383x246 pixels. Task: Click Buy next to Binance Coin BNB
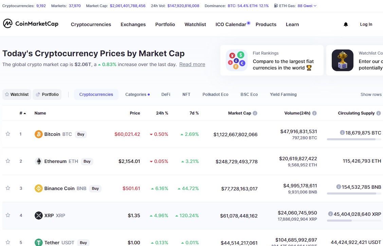[x=95, y=188]
